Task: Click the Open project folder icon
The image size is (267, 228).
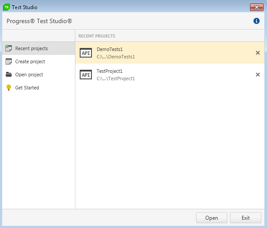Action: (9, 75)
